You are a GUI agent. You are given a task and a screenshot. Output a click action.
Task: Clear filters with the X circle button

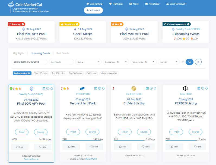[198, 62]
